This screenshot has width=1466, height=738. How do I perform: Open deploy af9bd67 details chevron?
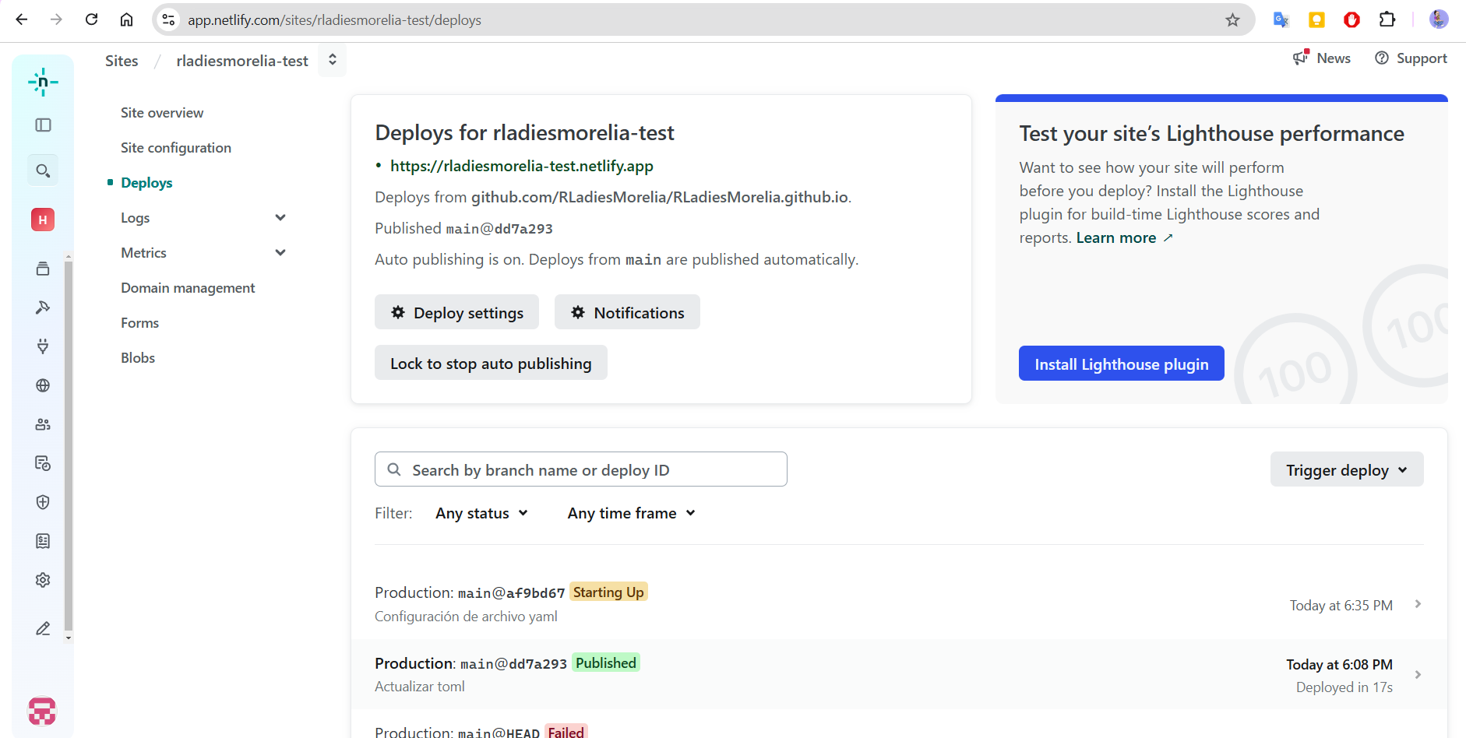[1418, 604]
